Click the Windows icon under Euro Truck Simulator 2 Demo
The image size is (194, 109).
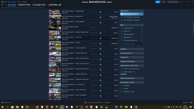click(63, 29)
